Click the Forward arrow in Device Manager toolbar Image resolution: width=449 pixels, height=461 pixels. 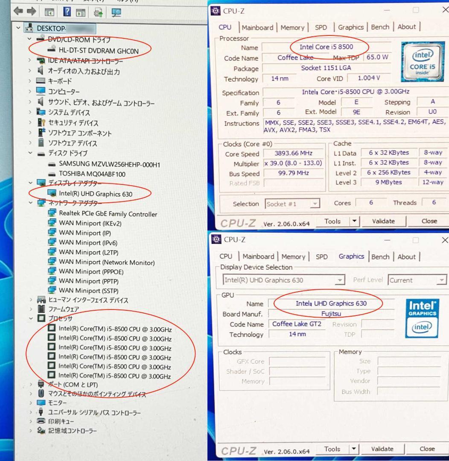31,12
